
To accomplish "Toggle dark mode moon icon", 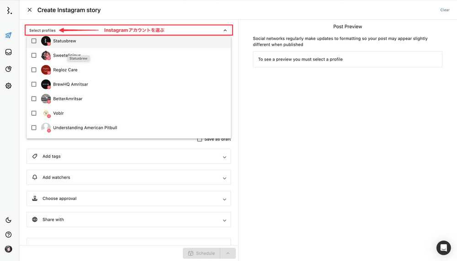I will point(9,220).
